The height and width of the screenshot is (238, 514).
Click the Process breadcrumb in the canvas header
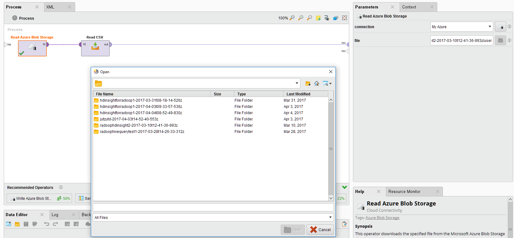pyautogui.click(x=27, y=18)
